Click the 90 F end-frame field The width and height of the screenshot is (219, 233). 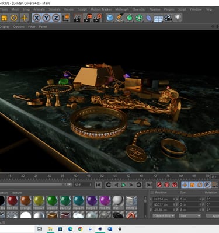pyautogui.click(x=83, y=185)
